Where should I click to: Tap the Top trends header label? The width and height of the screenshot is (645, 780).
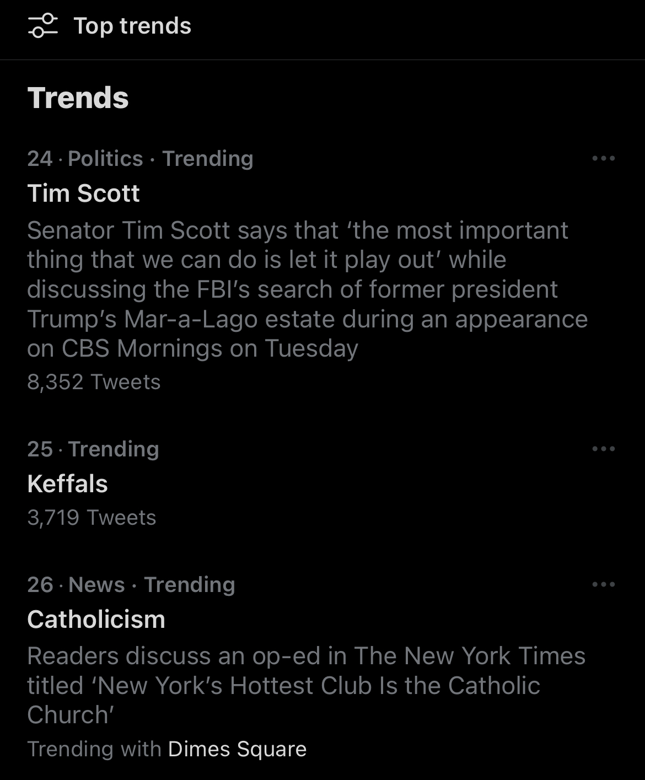(132, 26)
